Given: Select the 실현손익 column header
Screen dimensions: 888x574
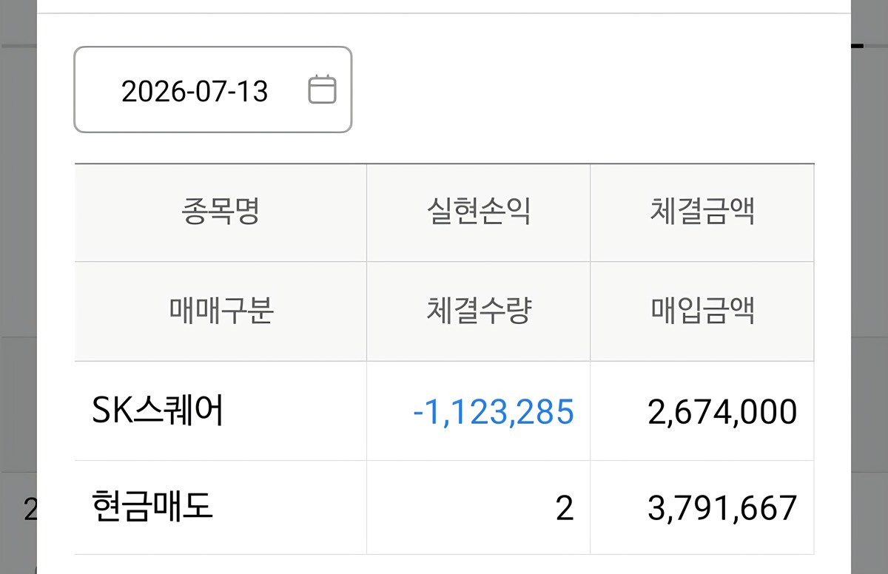Looking at the screenshot, I should tap(479, 212).
